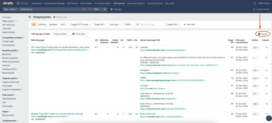Open Keywords Explorer
The height and width of the screenshot is (123, 272).
pyautogui.click(x=136, y=3)
